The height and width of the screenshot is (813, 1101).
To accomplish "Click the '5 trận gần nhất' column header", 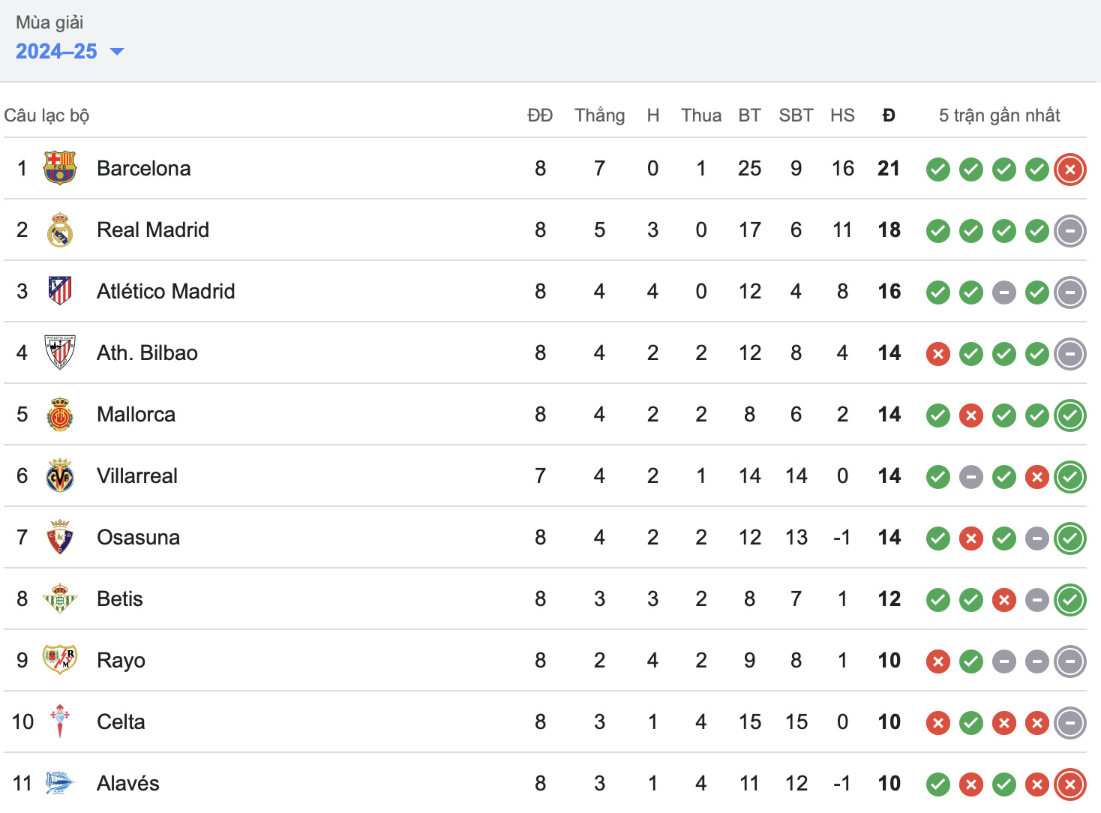I will [x=999, y=115].
